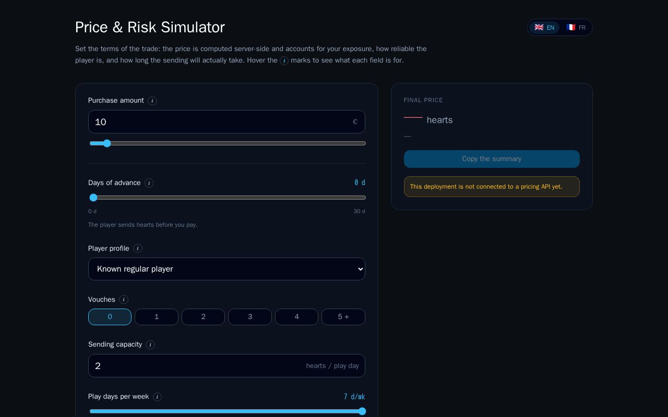Click the info icon beside Sending capacity
The image size is (668, 417).
[150, 345]
